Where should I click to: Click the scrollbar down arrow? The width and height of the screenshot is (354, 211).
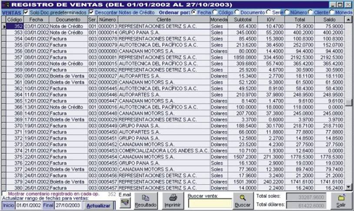click(x=348, y=187)
